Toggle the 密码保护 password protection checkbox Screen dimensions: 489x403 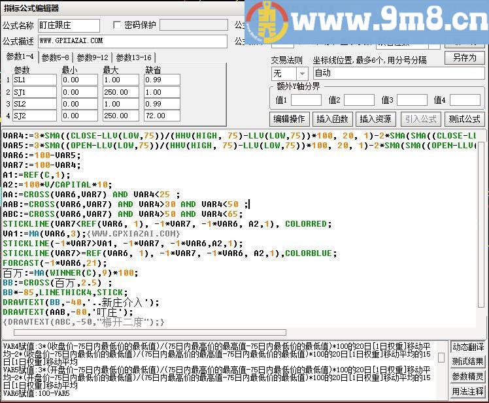(x=118, y=25)
